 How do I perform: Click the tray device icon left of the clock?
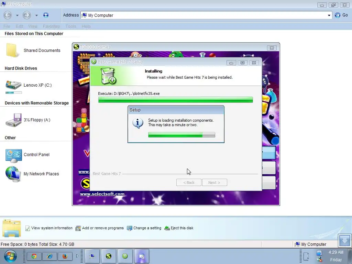click(306, 256)
